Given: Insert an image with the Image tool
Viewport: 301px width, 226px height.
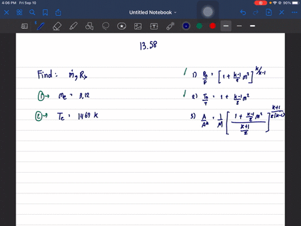Looking at the screenshot, I should pyautogui.click(x=138, y=26).
